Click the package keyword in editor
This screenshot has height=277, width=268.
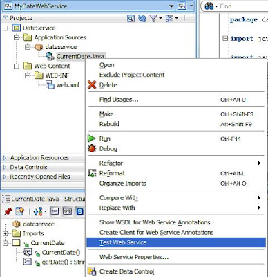click(244, 19)
